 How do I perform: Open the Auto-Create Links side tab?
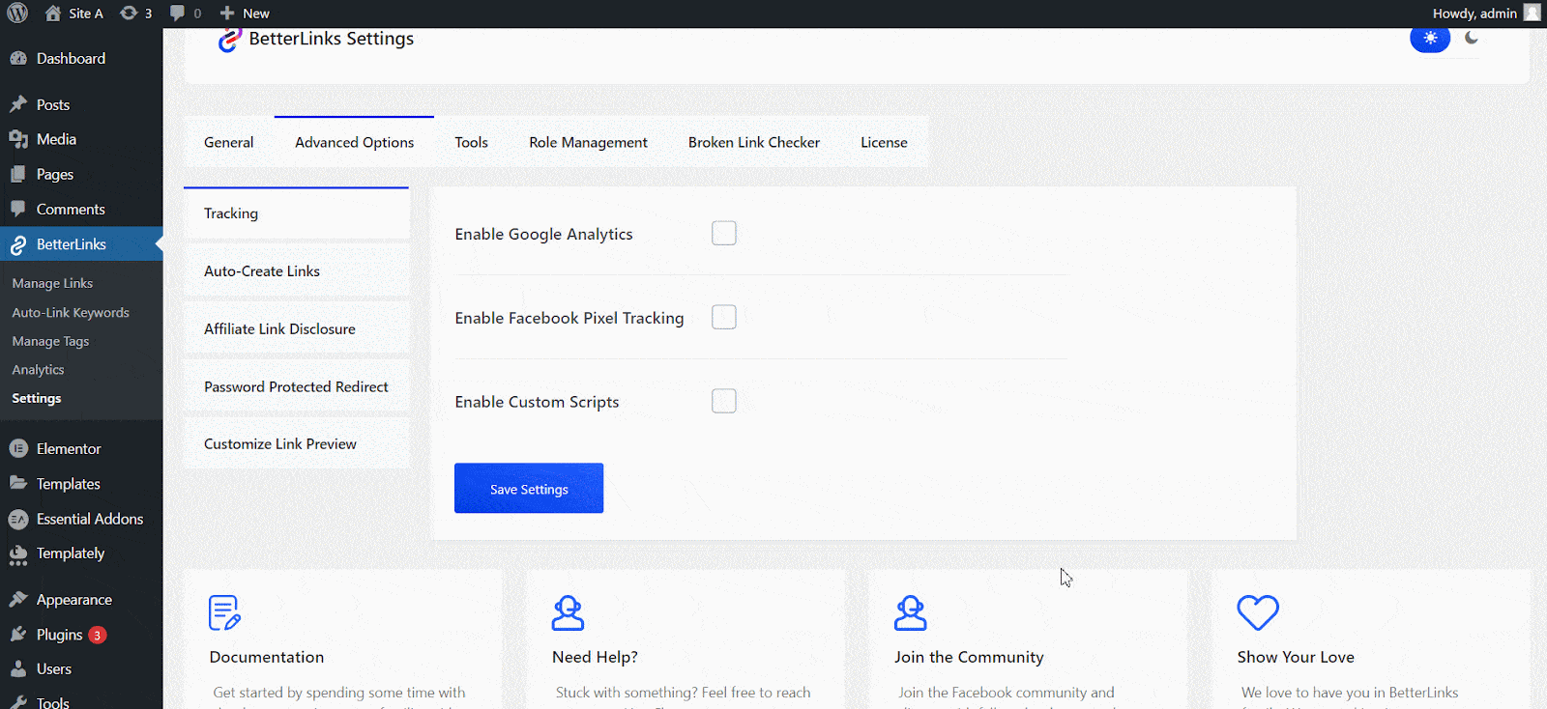click(297, 271)
